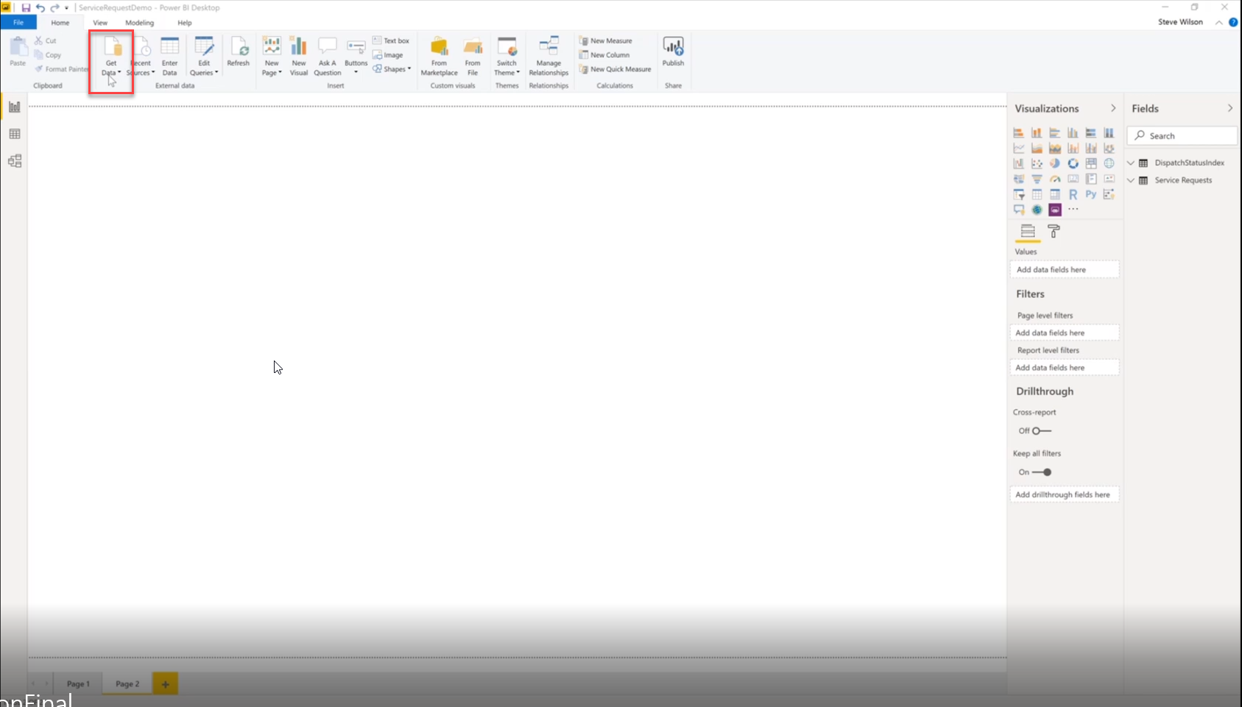Viewport: 1242px width, 707px height.
Task: Switch to the Home ribbon tab
Action: point(60,23)
